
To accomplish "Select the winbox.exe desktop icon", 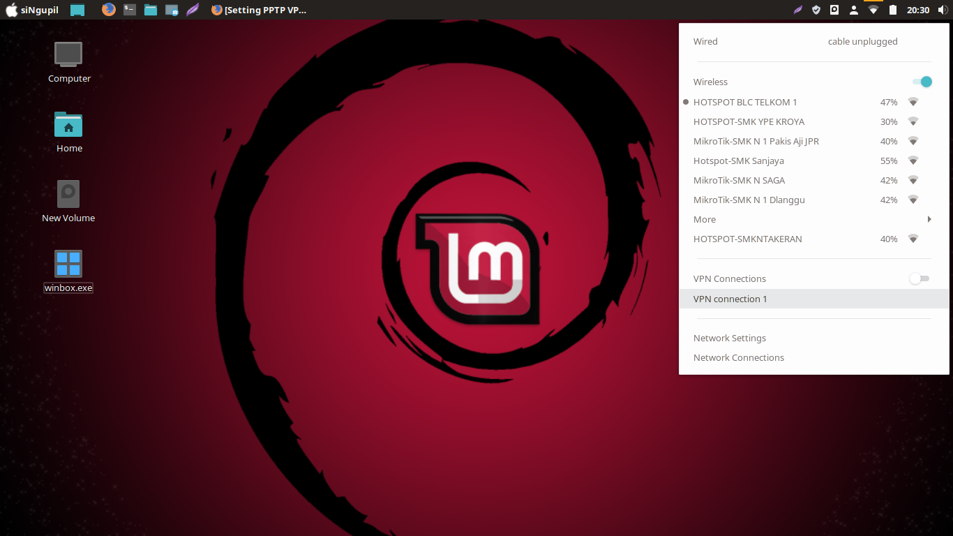I will coord(68,271).
